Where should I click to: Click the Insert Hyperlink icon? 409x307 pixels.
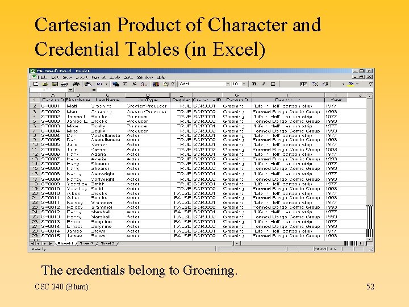pos(116,84)
